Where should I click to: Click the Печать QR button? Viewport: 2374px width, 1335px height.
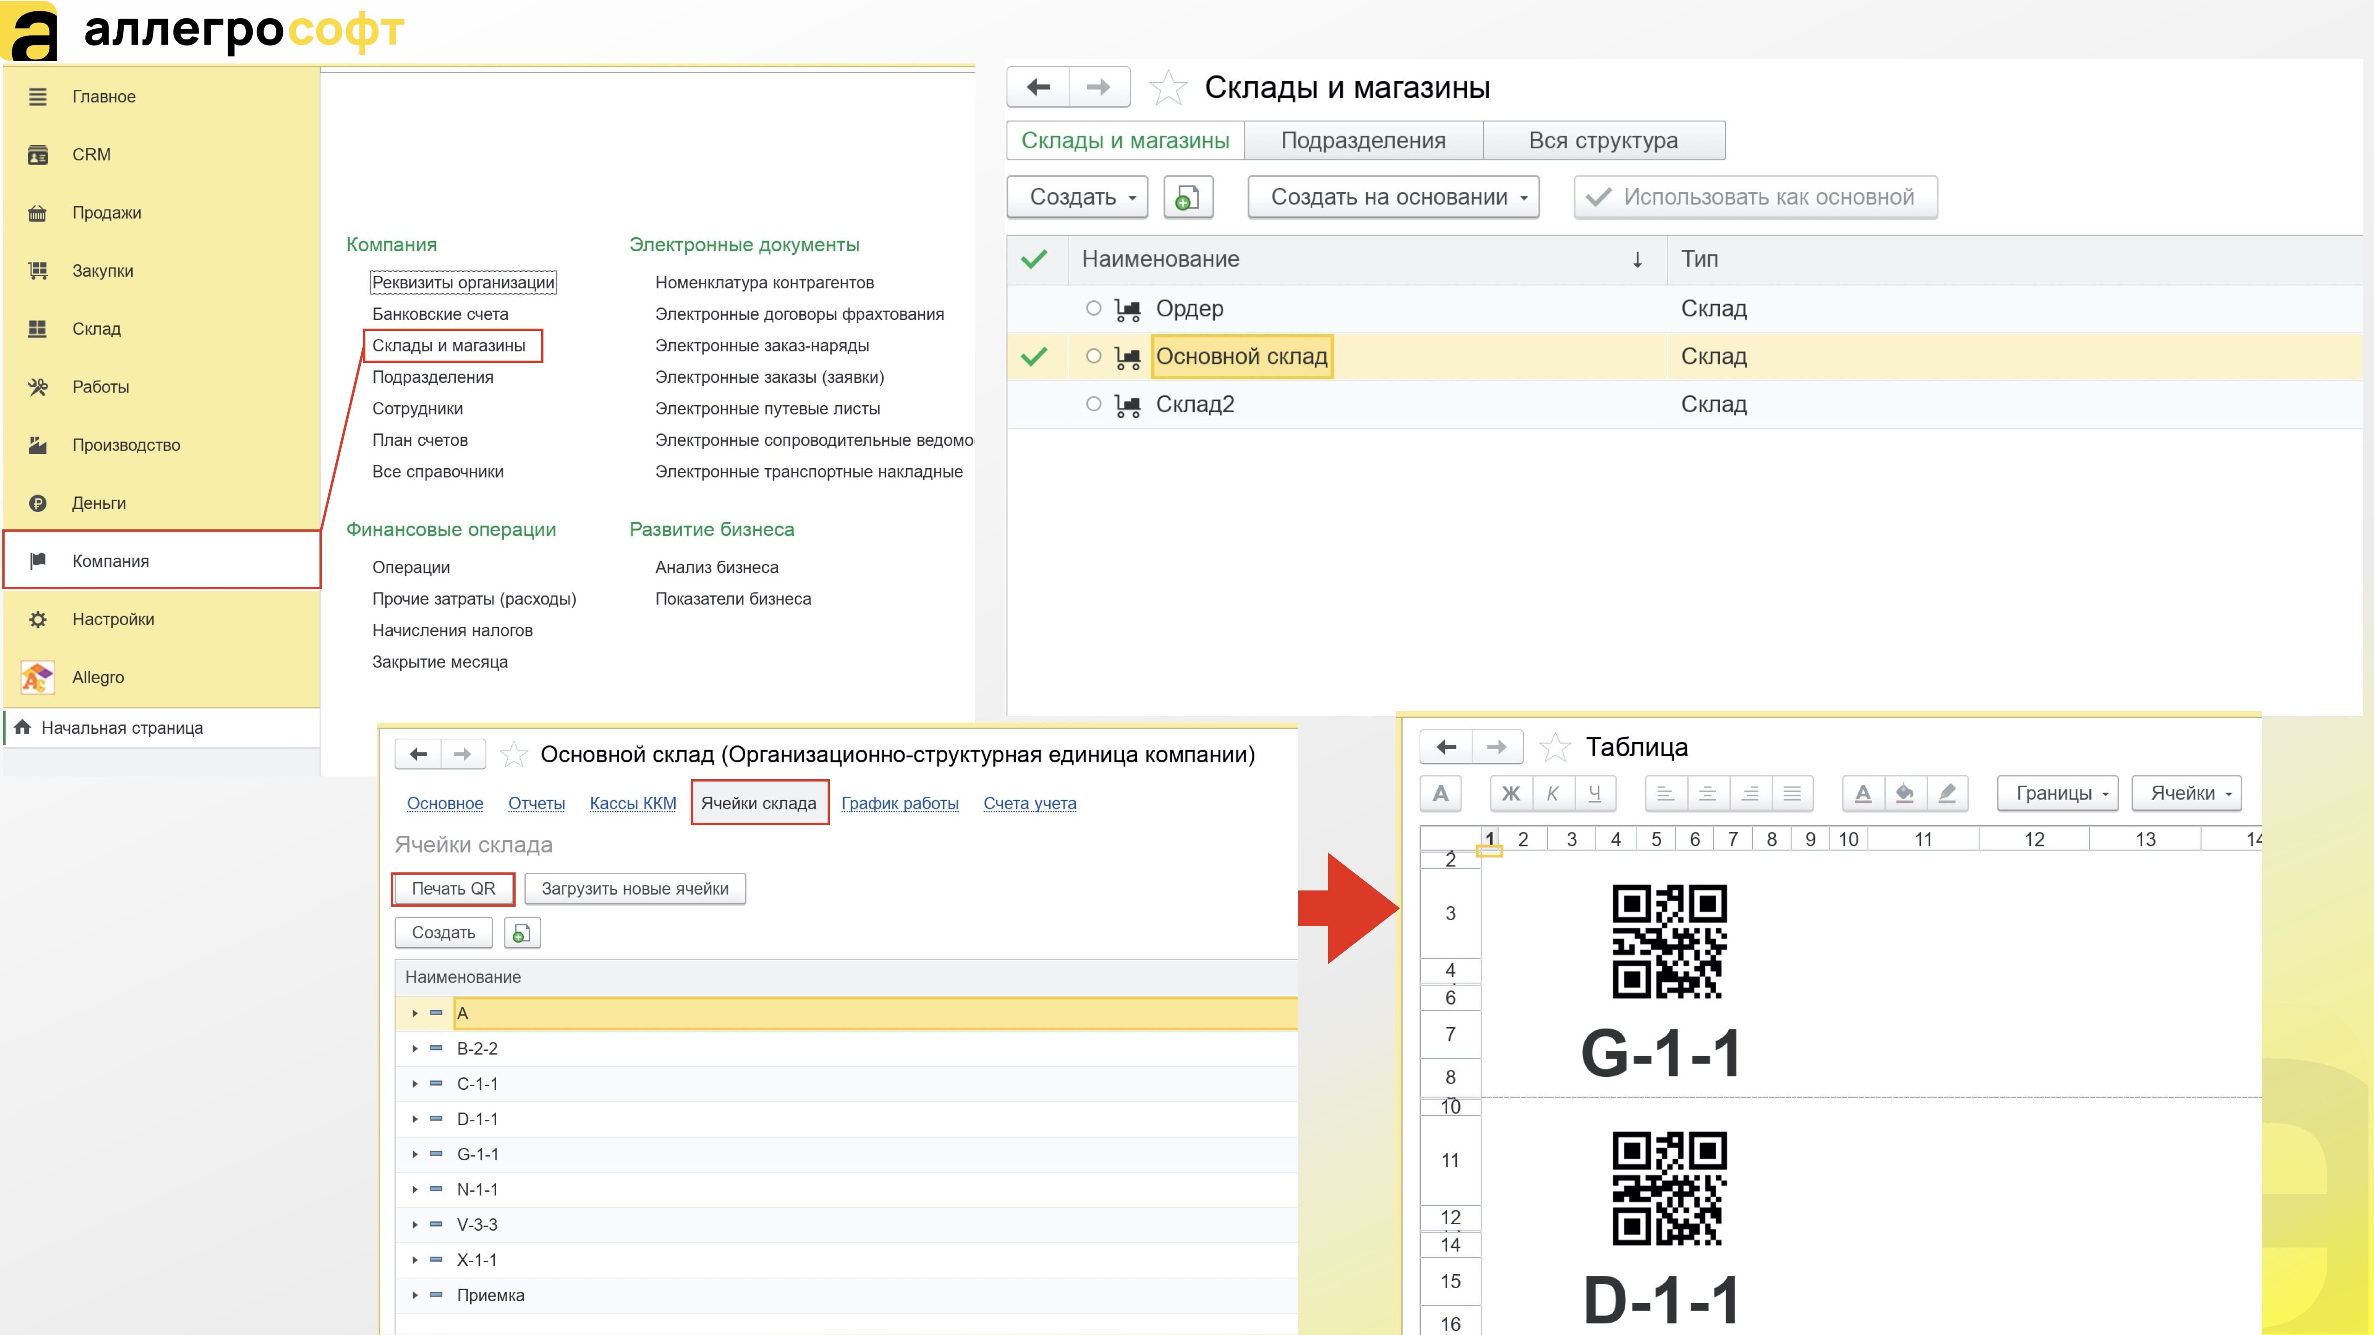[453, 888]
